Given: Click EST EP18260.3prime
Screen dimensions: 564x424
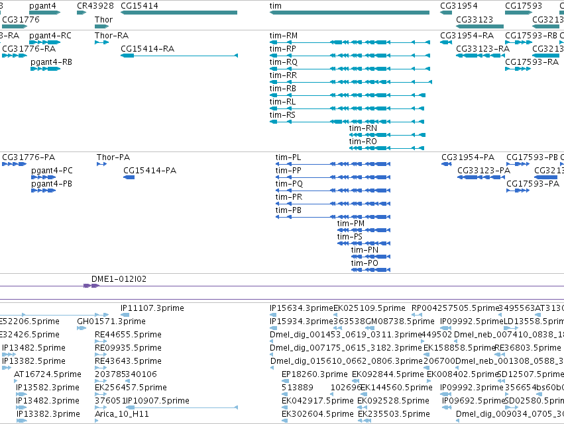Looking at the screenshot, I should 284,381.
